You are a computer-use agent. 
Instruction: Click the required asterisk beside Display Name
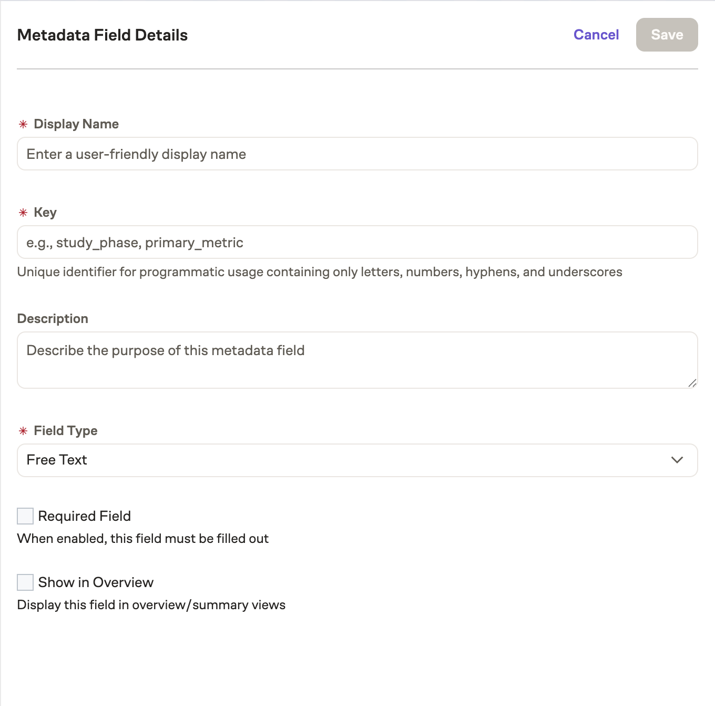click(x=23, y=125)
